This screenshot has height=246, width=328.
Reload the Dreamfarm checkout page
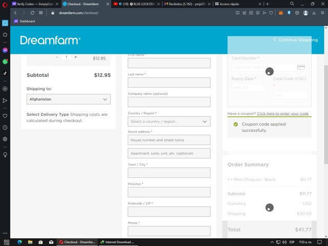(x=32, y=13)
